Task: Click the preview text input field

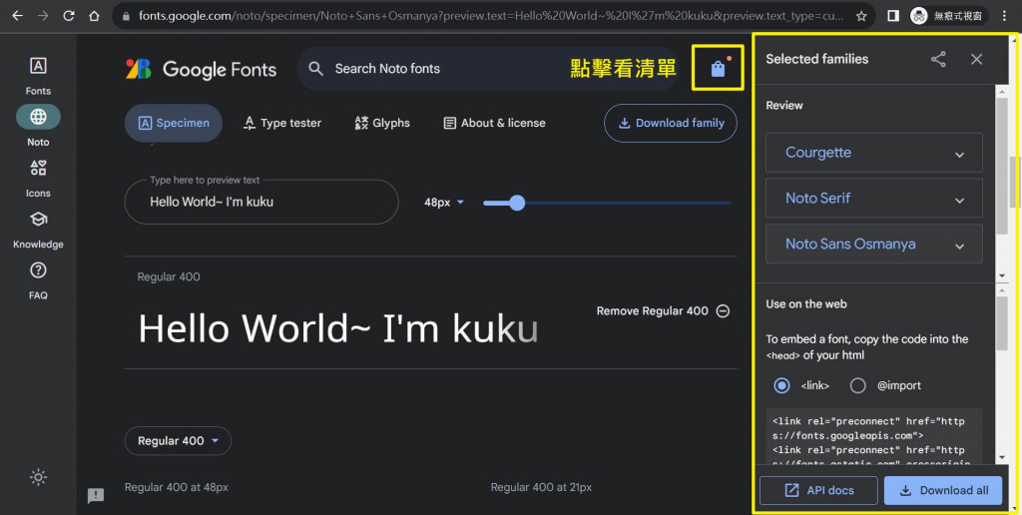Action: click(x=261, y=202)
